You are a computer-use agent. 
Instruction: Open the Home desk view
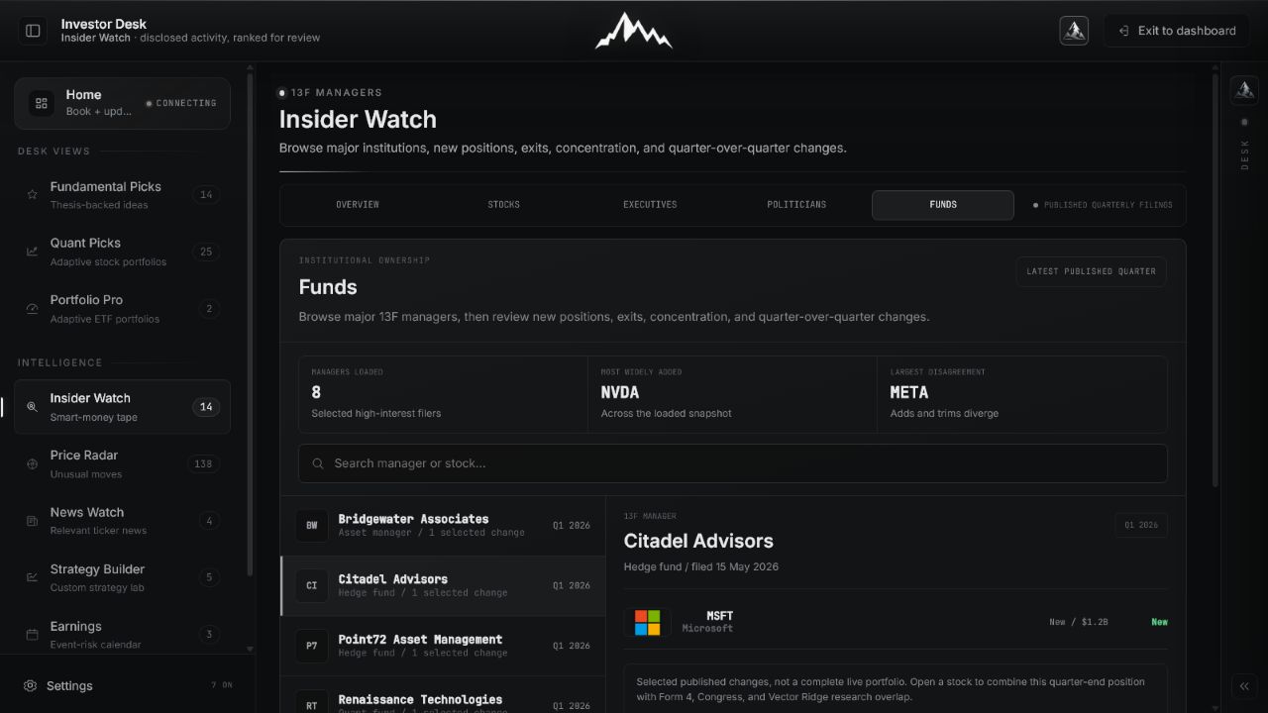[x=122, y=103]
